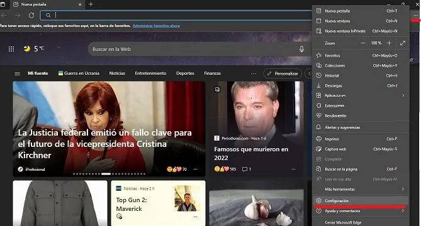Click the Alertas bell icon
The image size is (421, 226).
pos(318,127)
